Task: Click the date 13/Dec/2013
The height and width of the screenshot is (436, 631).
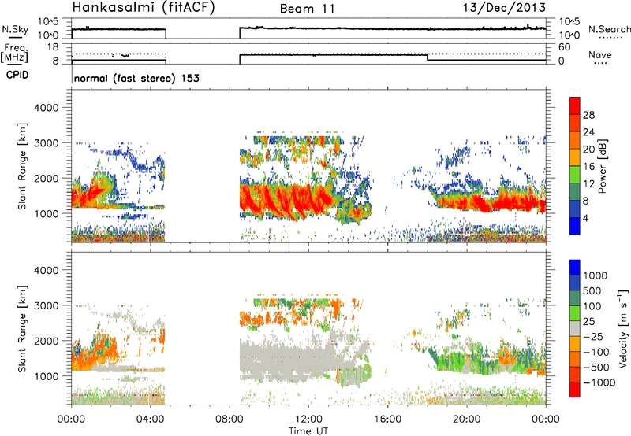Action: tap(504, 7)
